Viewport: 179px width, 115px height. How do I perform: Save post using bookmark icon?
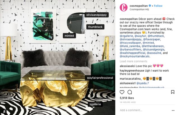click(x=173, y=92)
